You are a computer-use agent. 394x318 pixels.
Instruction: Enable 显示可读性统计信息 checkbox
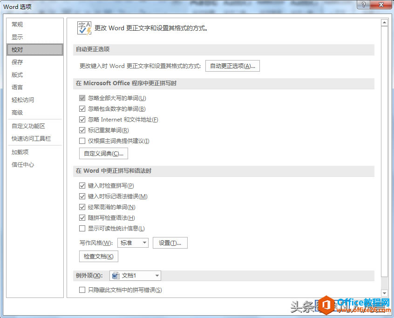point(82,228)
